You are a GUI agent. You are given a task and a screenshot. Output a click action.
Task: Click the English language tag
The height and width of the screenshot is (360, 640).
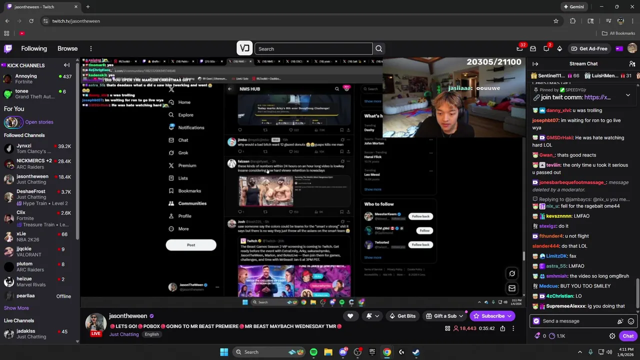pyautogui.click(x=151, y=334)
